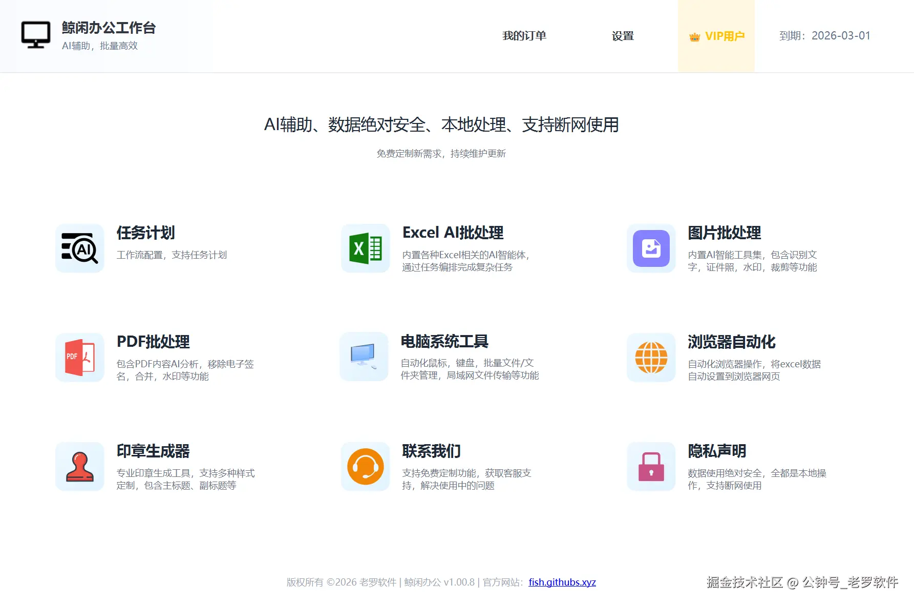This screenshot has height=605, width=914.
Task: Click the 专业印章生成工具 description text
Action: tap(185, 479)
